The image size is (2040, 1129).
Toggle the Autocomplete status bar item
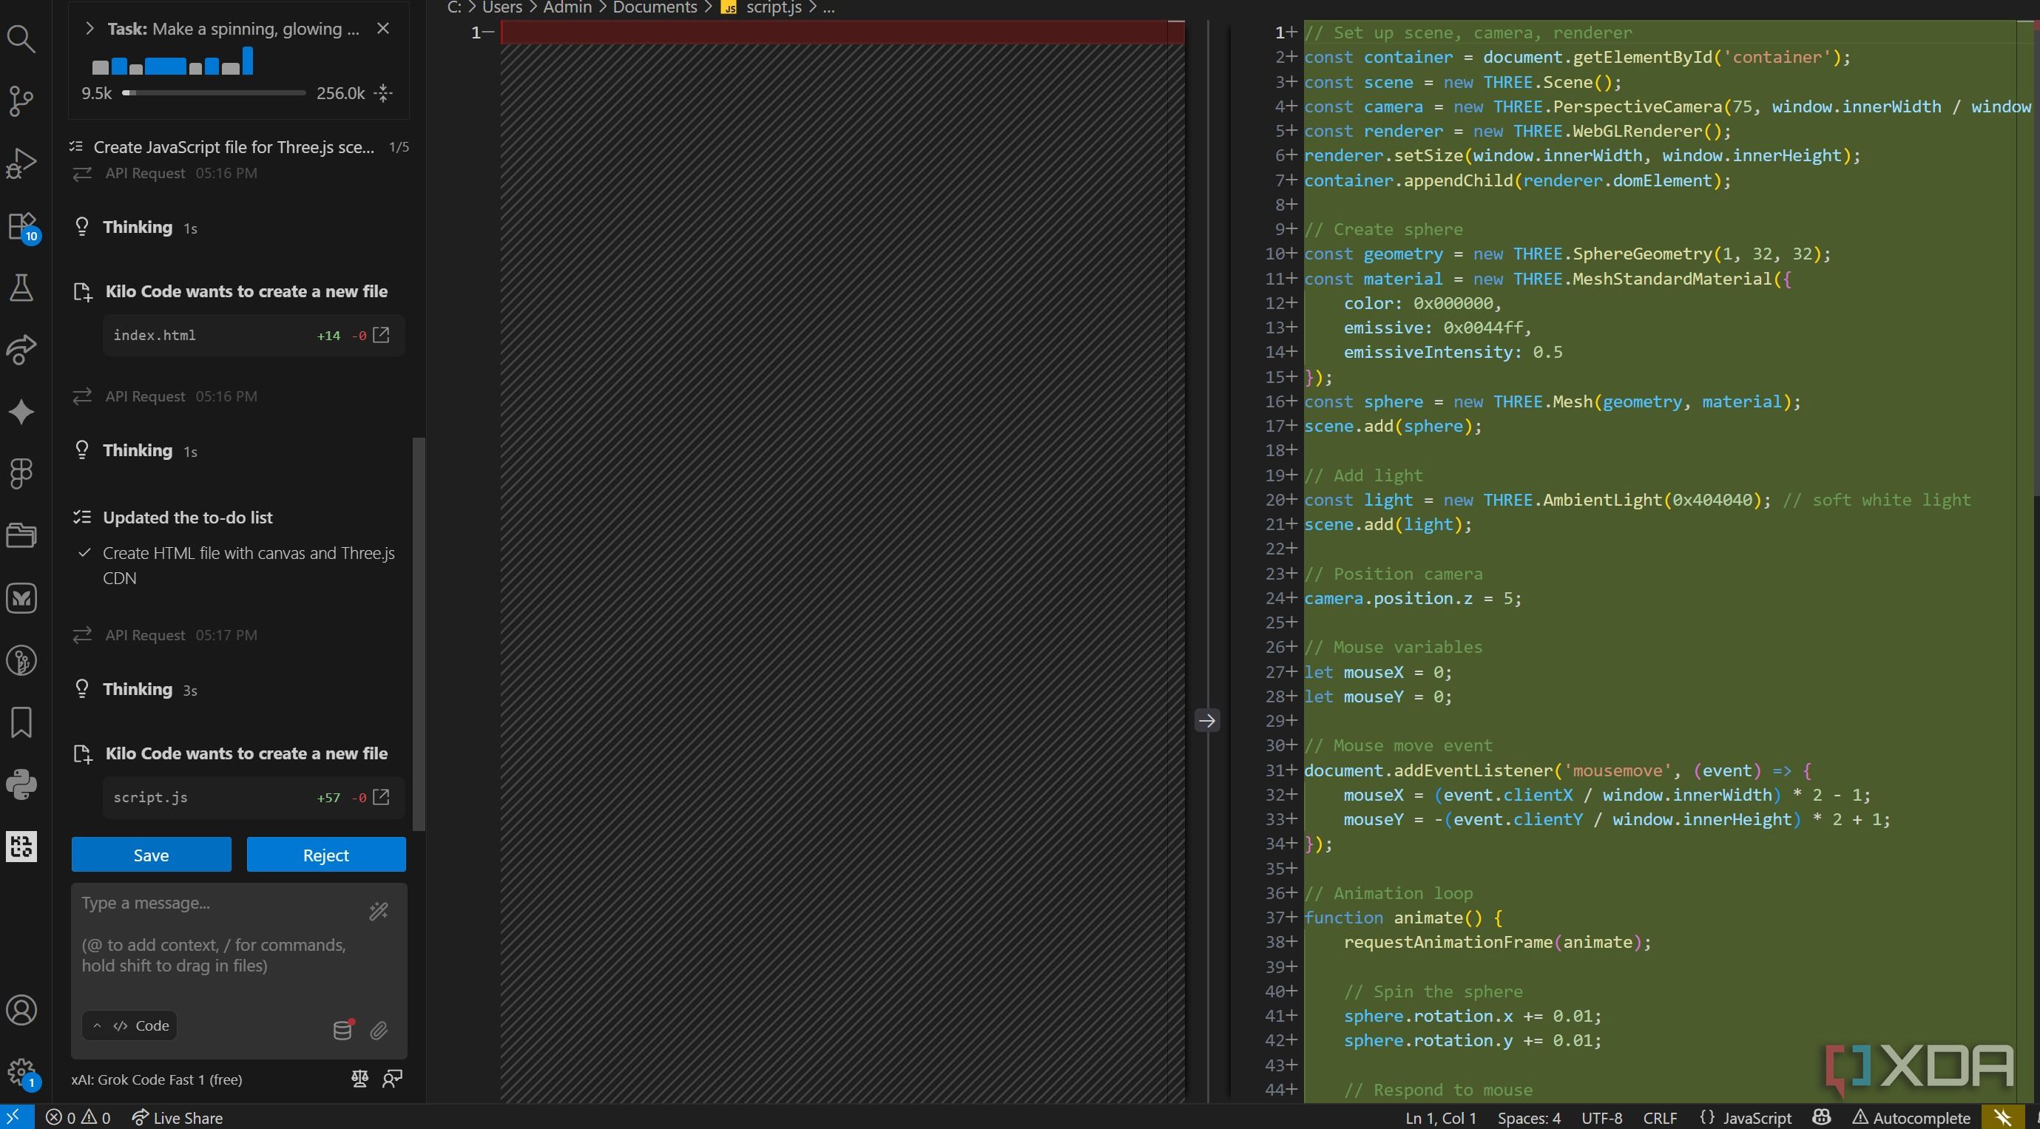coord(1912,1117)
